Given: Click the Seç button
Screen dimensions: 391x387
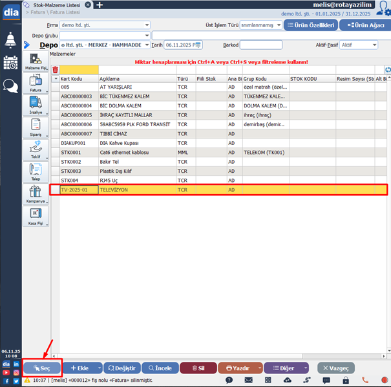Looking at the screenshot, I should [41, 368].
